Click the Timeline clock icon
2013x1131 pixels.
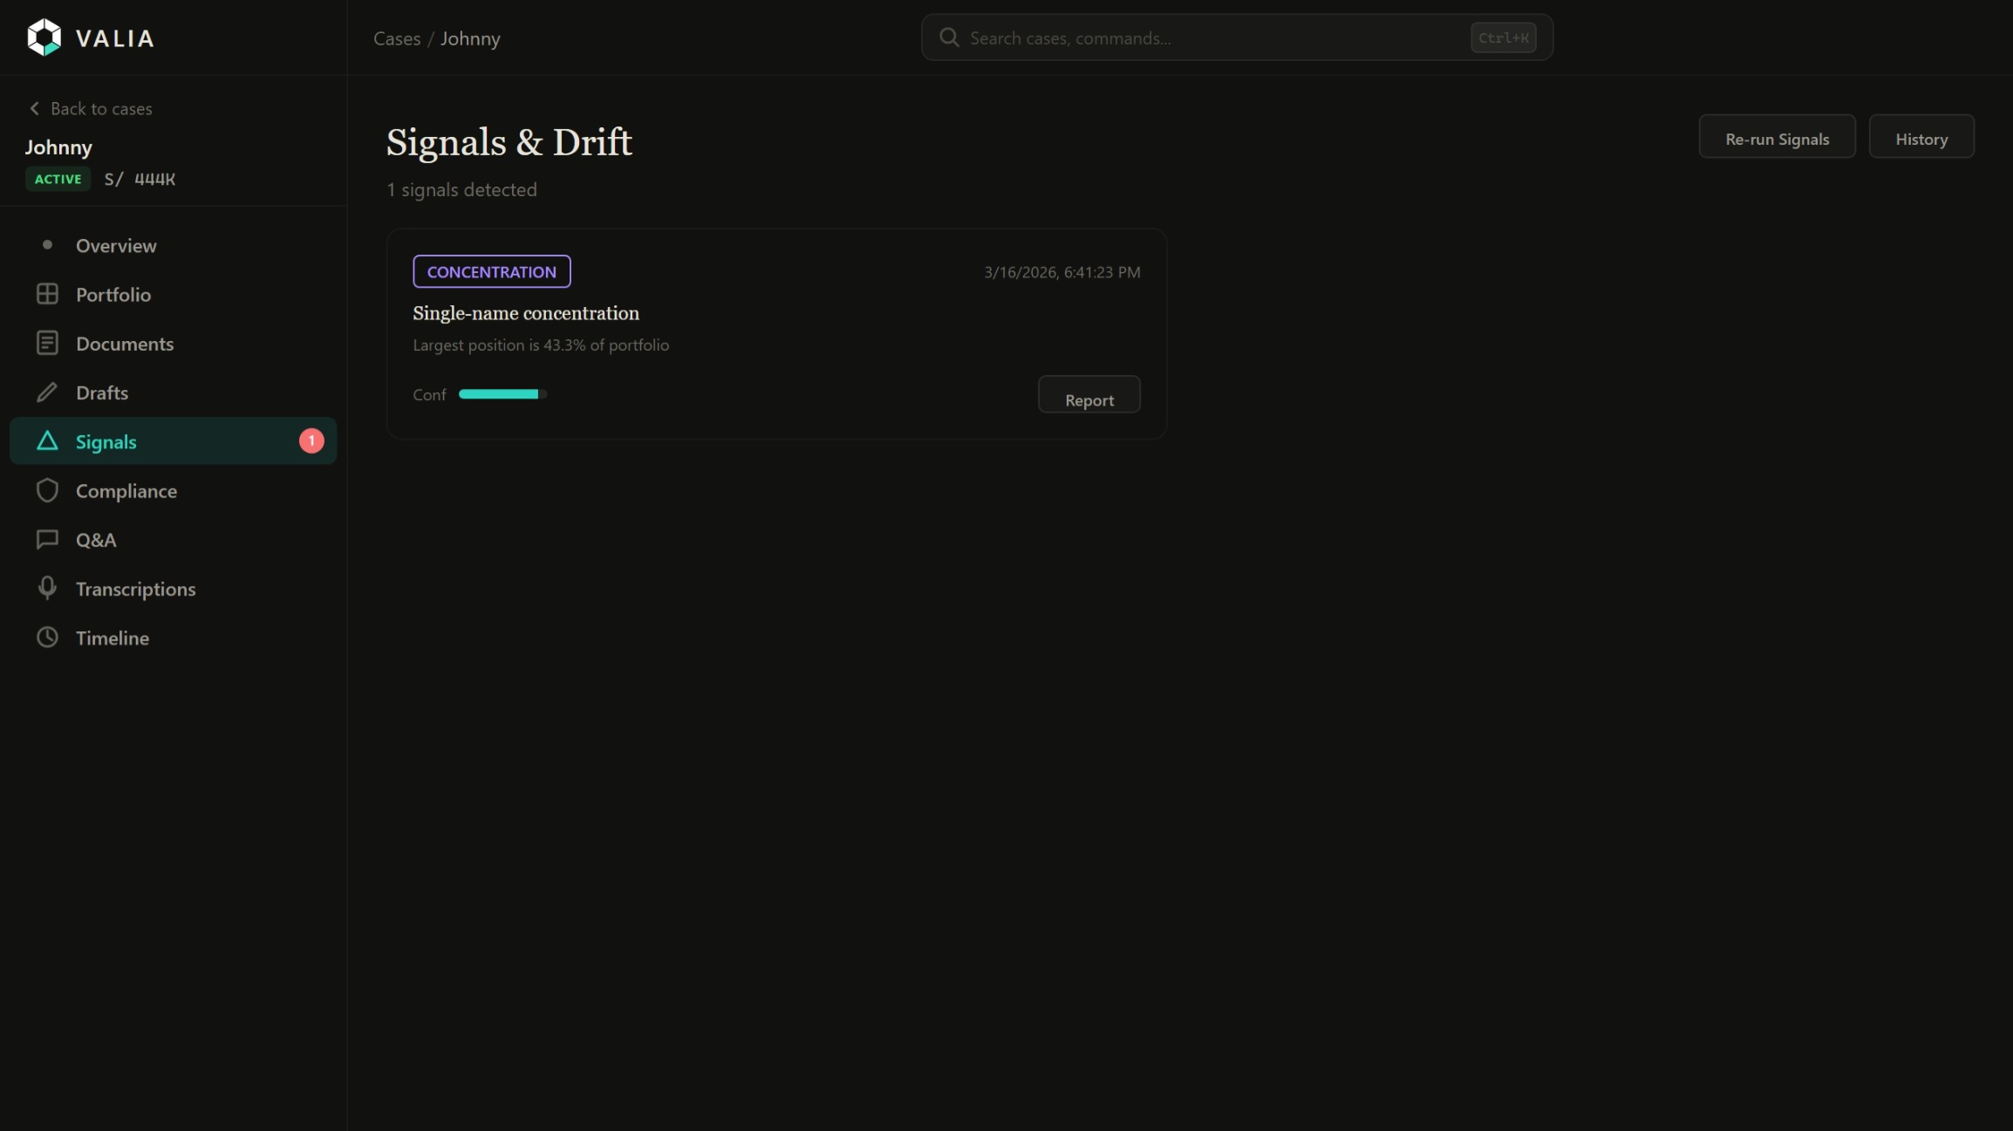pos(47,637)
